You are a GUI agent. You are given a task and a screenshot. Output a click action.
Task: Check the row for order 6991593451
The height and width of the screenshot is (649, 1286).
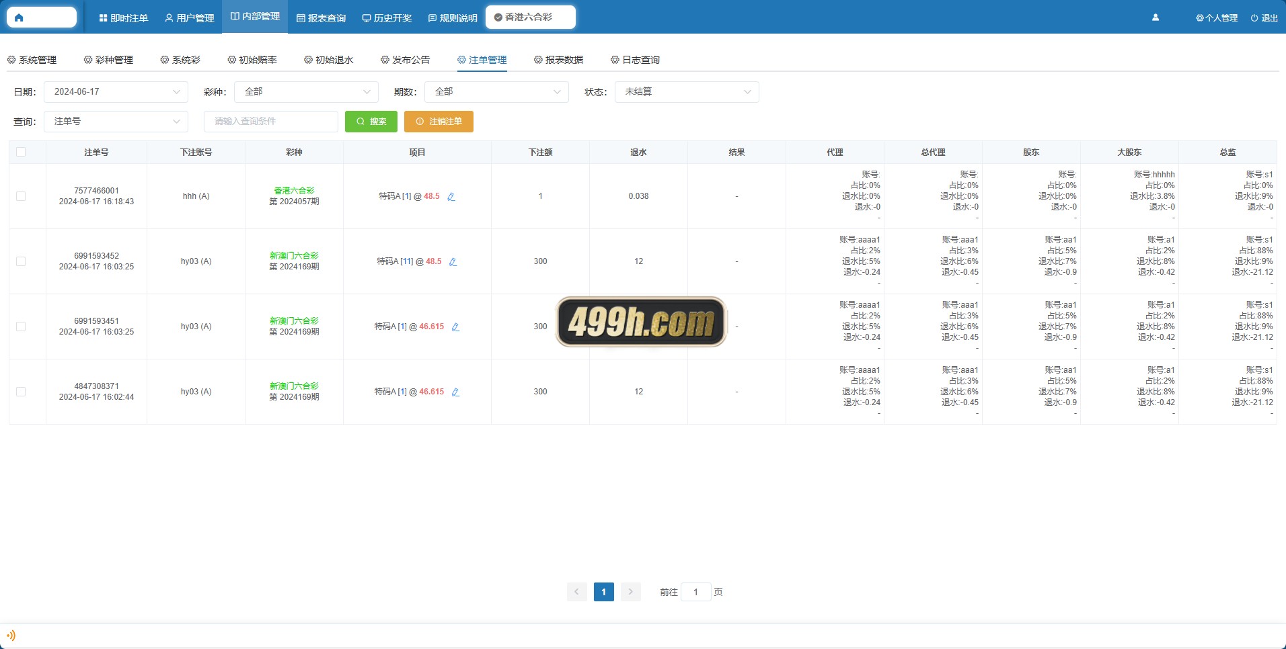21,327
